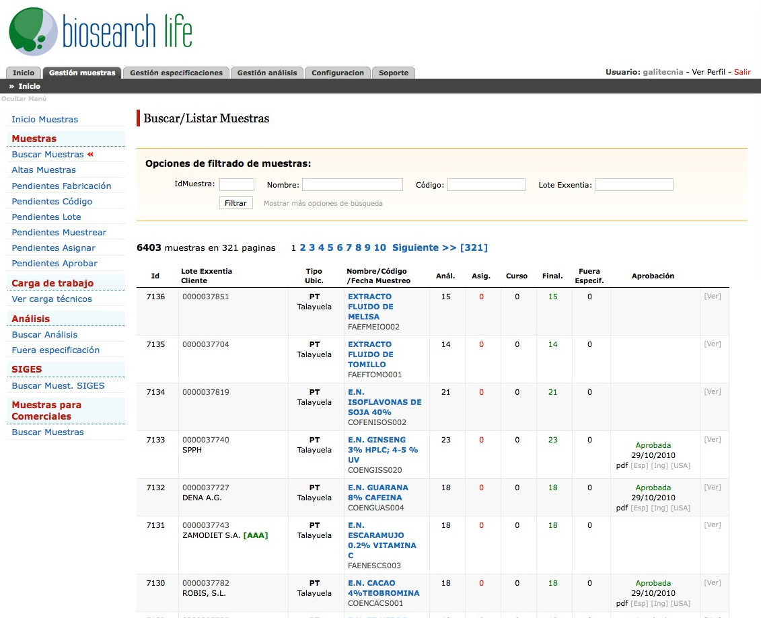Open the Gestión especificaciones tab
761x618 pixels.
176,73
